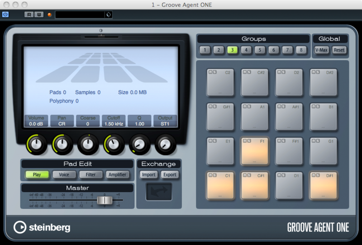The width and height of the screenshot is (362, 245).
Task: Toggle the plugin power bypass button
Action: pos(5,14)
